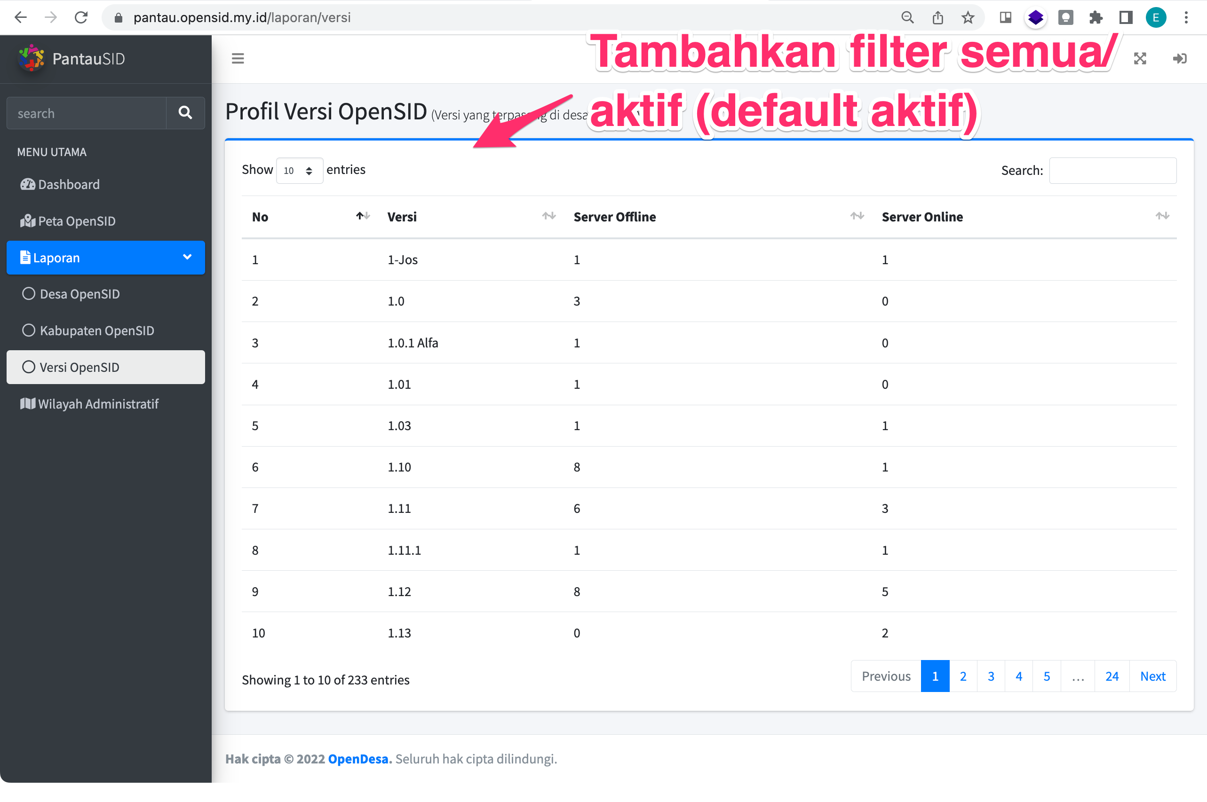Go to page 24 of the table

point(1112,676)
